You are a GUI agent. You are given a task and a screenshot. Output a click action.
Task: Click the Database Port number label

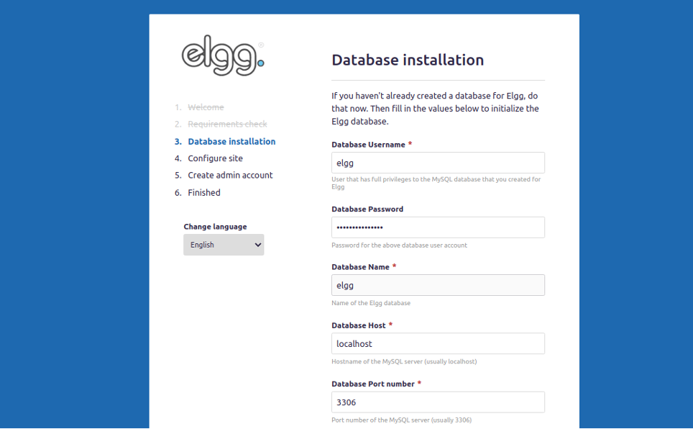coord(373,384)
